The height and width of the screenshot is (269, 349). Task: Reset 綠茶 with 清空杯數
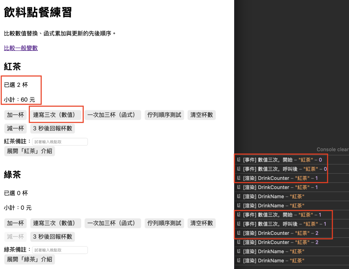click(202, 223)
